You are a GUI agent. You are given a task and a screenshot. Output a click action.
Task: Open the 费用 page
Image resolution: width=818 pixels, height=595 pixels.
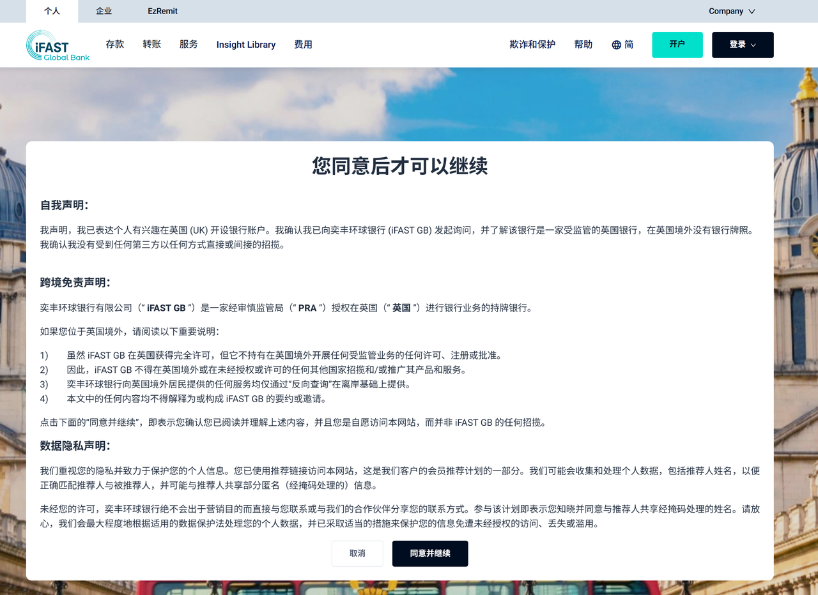click(x=303, y=45)
